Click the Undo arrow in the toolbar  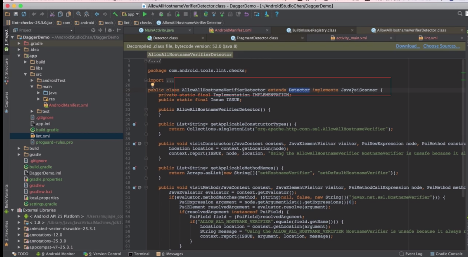34,14
